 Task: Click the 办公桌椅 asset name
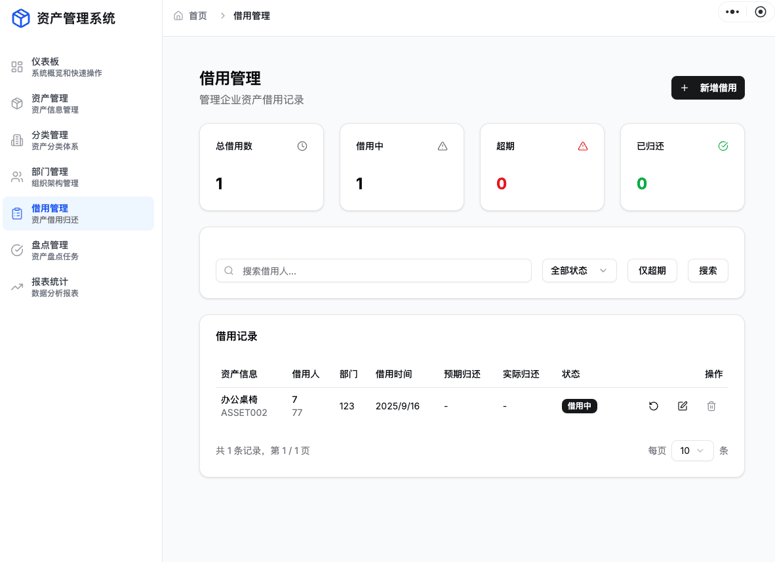pos(239,400)
